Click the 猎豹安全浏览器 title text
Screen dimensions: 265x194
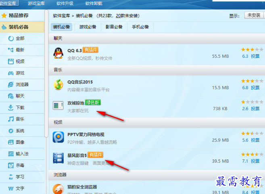click(82, 187)
